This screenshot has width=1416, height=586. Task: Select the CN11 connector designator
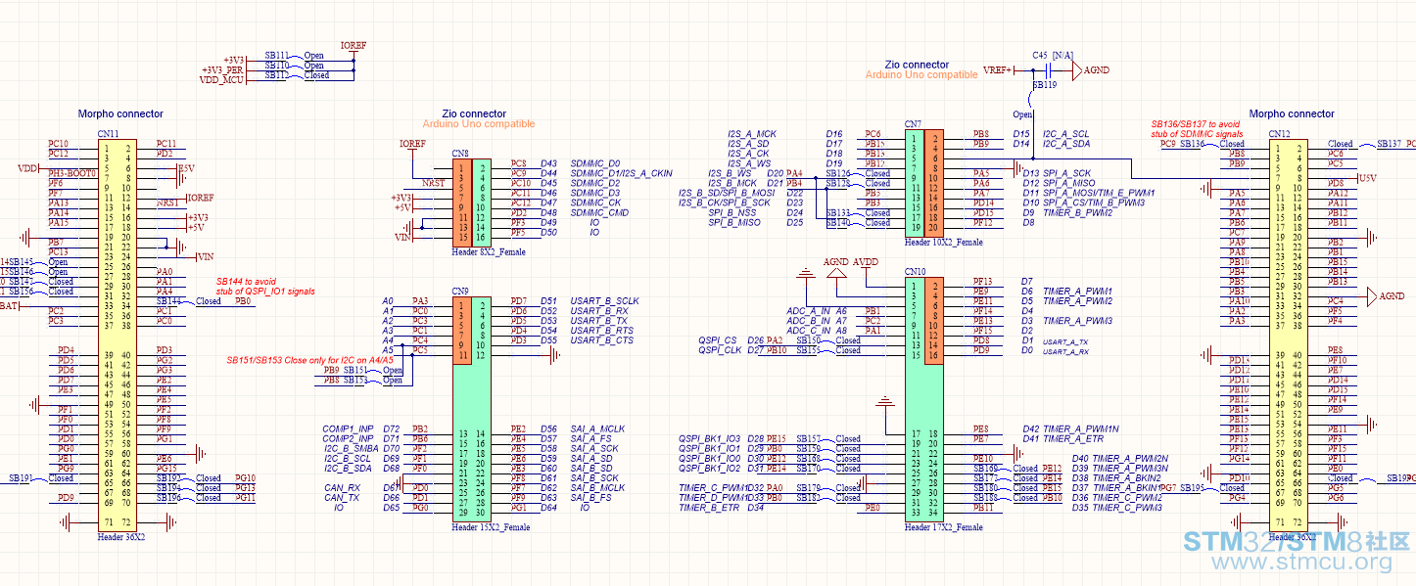coord(108,134)
